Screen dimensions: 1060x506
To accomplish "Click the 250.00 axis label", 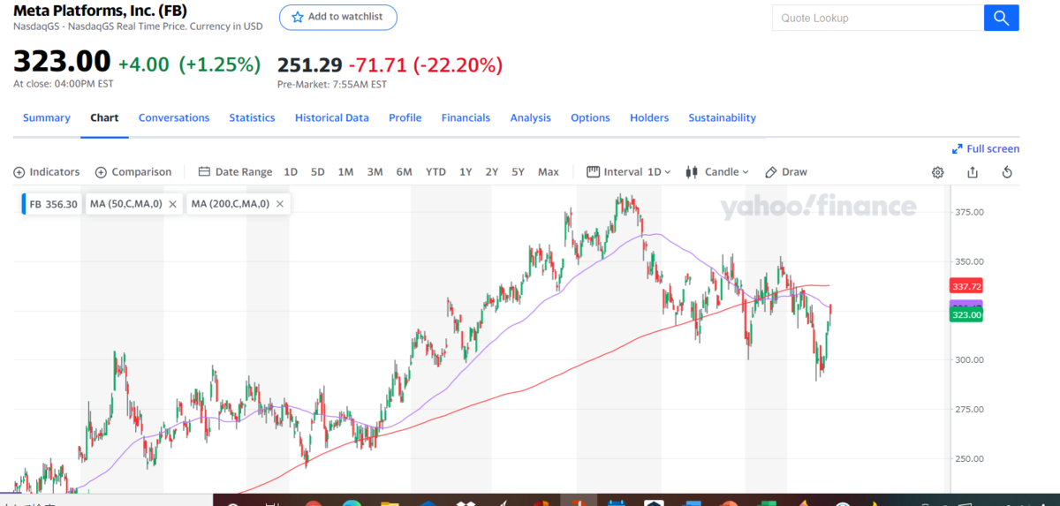I will (x=971, y=458).
